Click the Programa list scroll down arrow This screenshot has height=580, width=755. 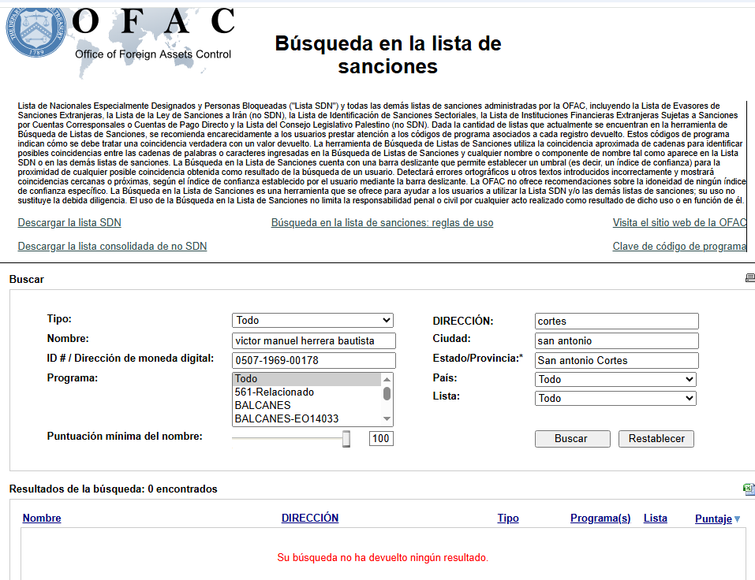387,419
